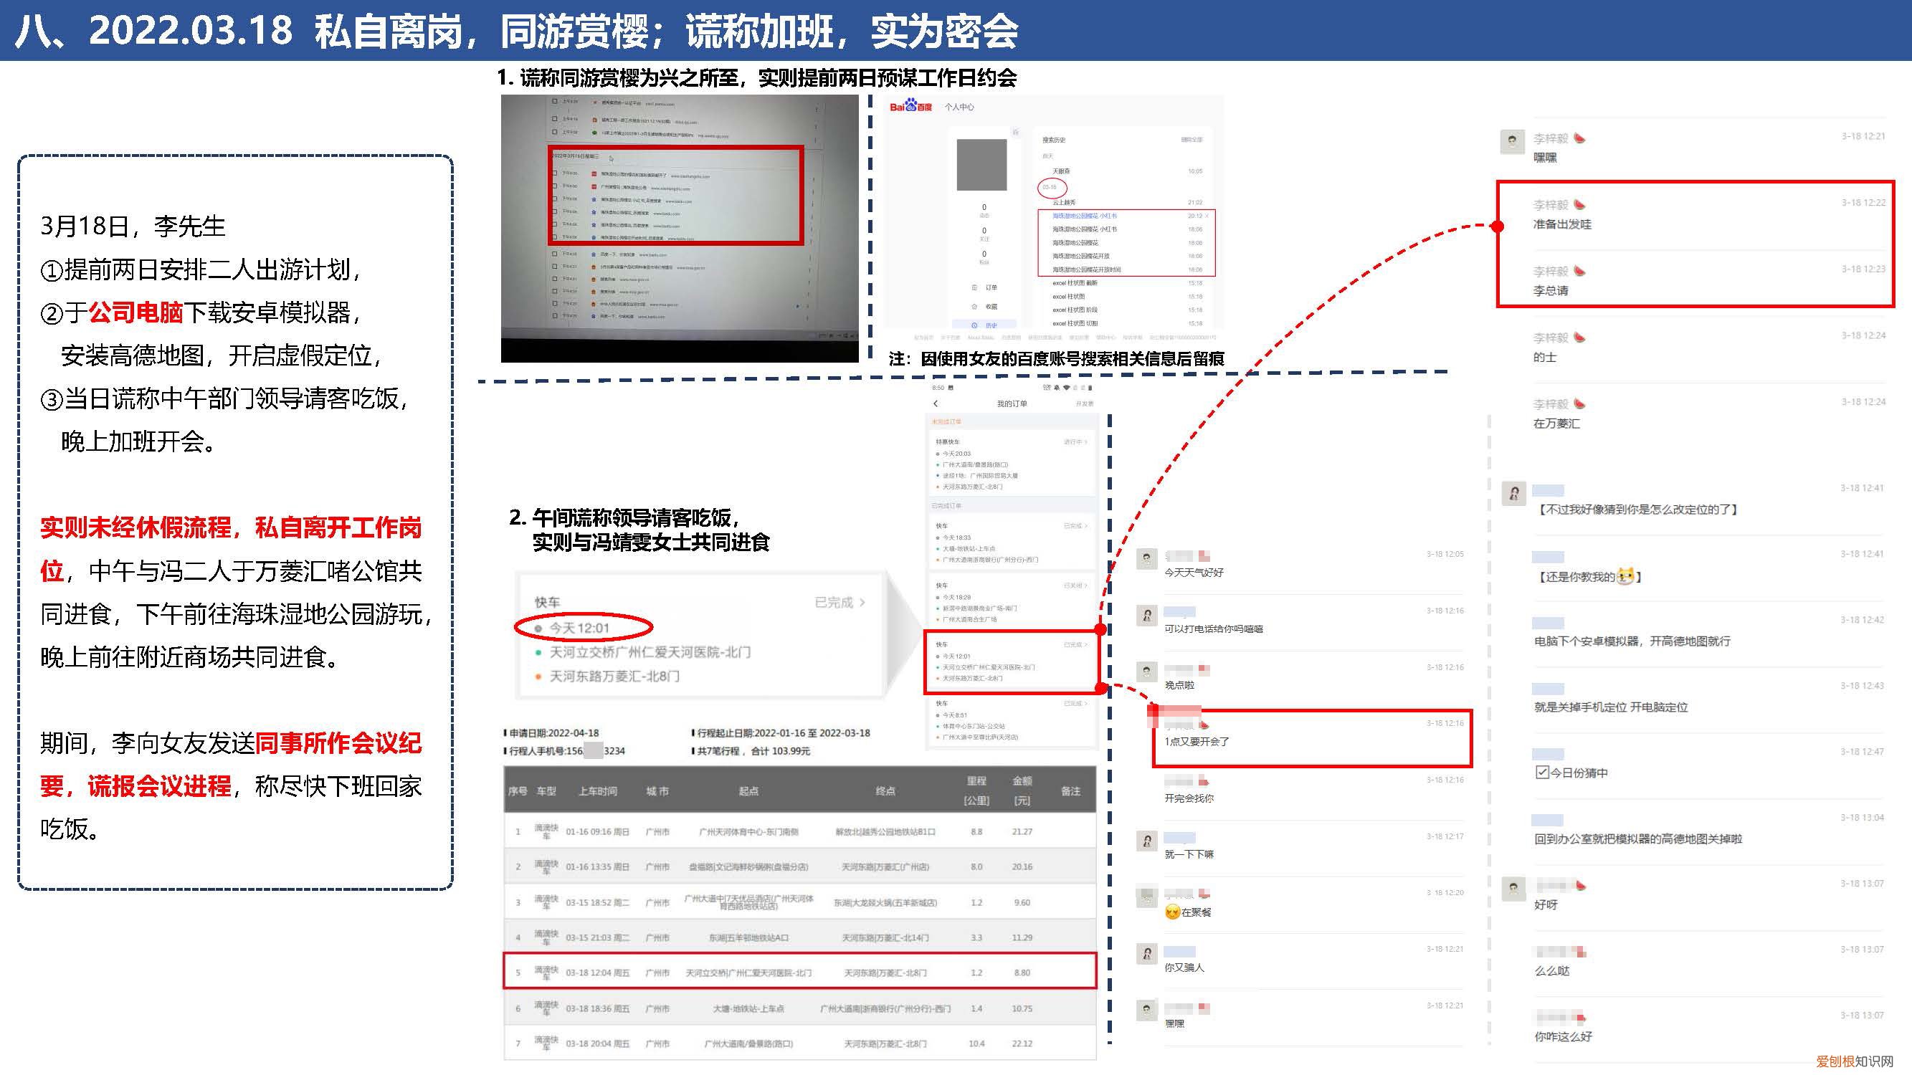Click the battery icon in DiDi status bar
The height and width of the screenshot is (1075, 1912).
pos(1090,388)
